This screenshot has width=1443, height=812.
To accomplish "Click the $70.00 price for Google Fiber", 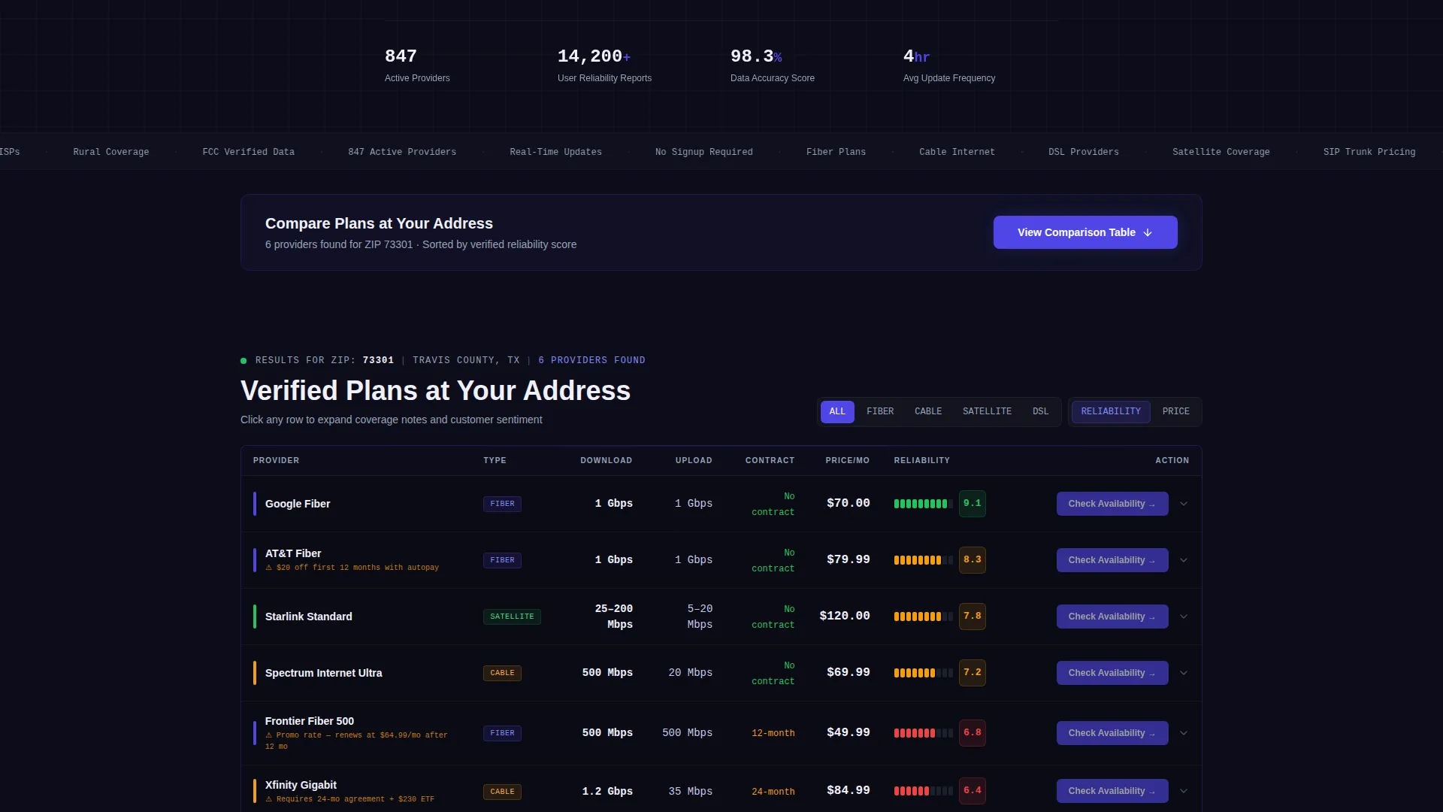I will 848,503.
